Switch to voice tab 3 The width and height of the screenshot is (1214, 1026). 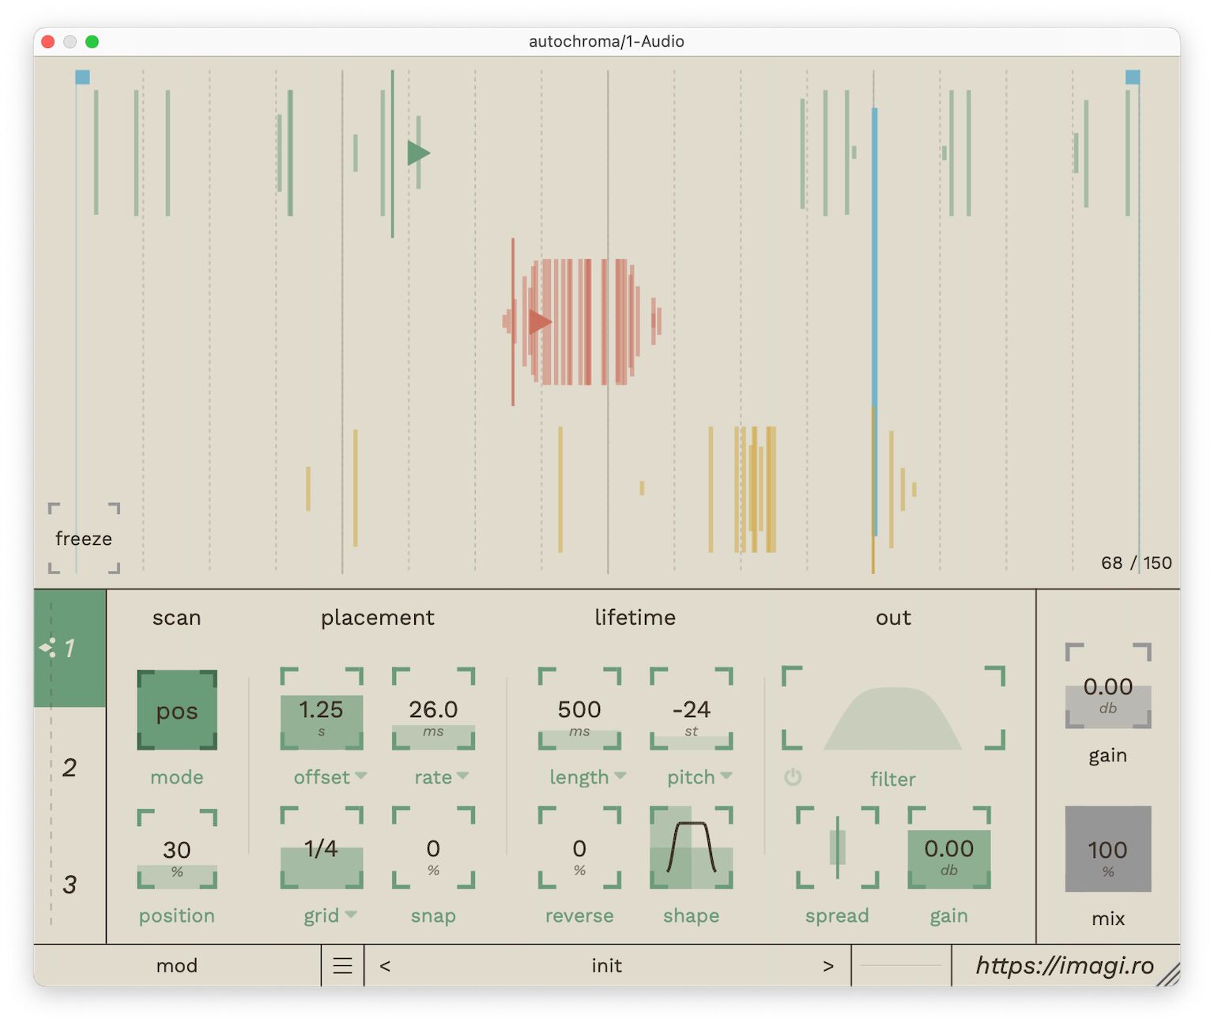point(70,883)
